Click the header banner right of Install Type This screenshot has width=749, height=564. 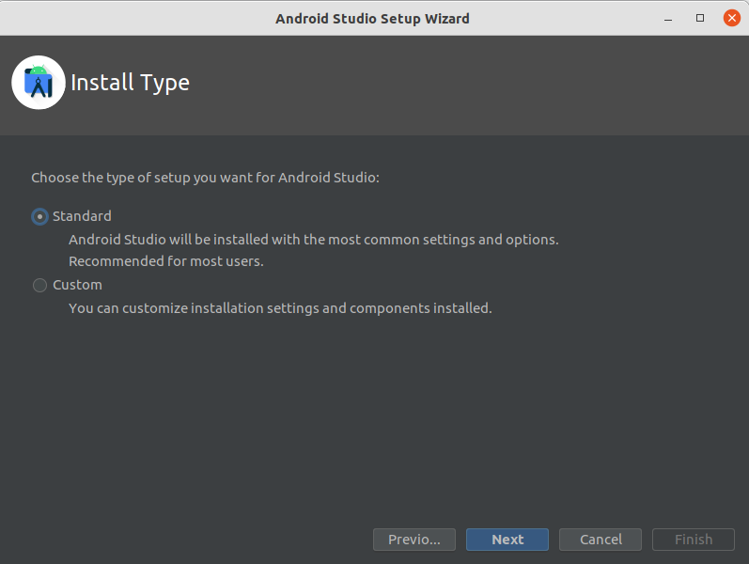coord(470,85)
